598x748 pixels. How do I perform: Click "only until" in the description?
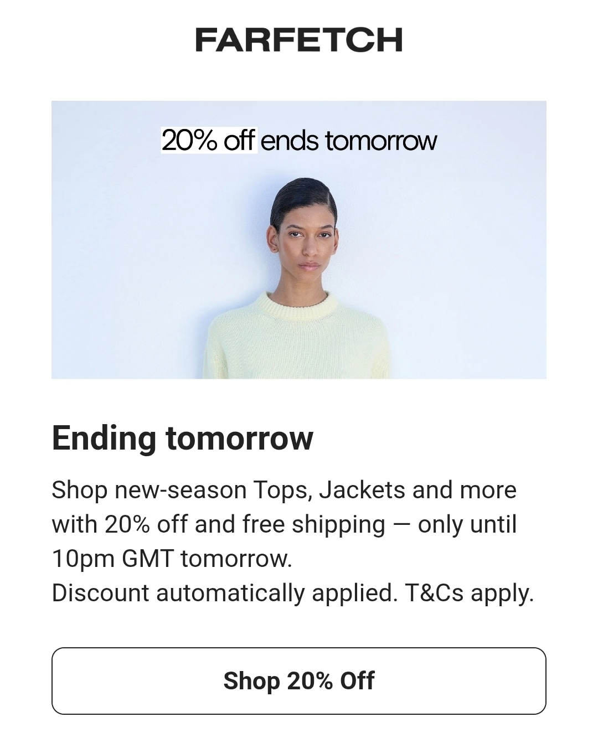pos(467,524)
